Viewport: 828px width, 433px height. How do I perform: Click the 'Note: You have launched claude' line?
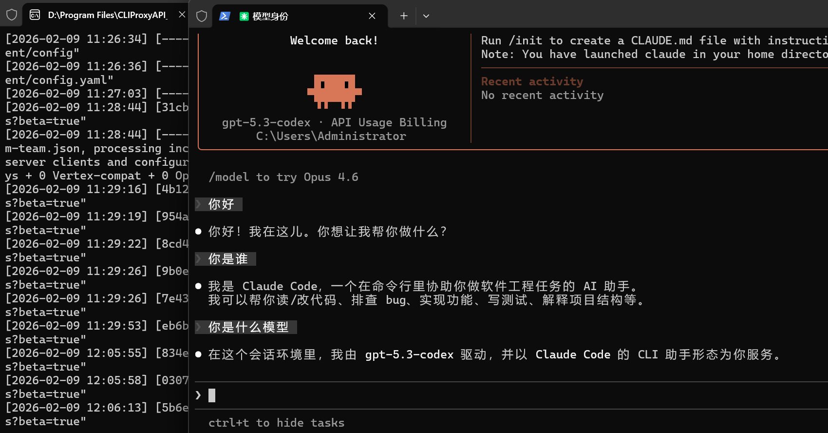655,54
